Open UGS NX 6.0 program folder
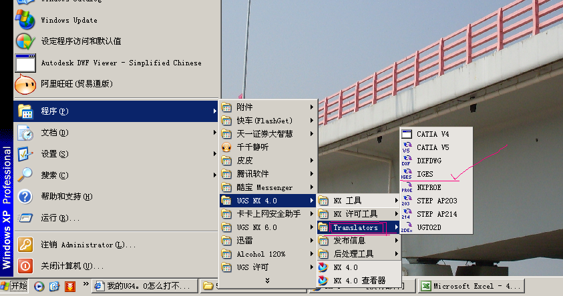Image resolution: width=563 pixels, height=296 pixels. [x=268, y=227]
